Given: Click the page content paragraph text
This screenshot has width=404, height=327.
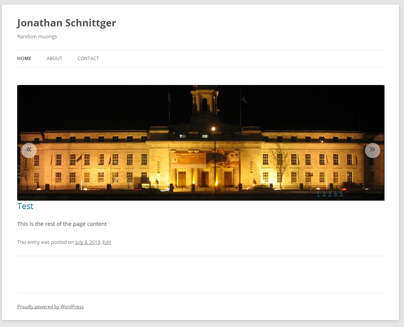Looking at the screenshot, I should (62, 224).
